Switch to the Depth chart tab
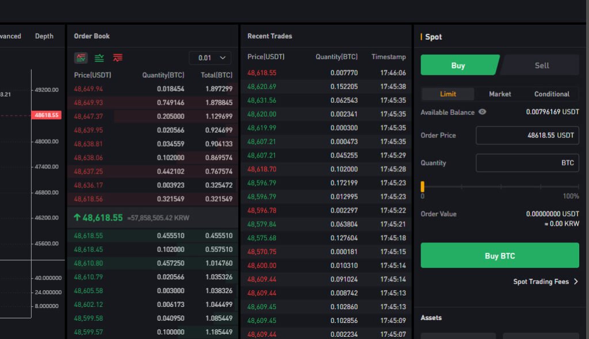The image size is (589, 339). (x=44, y=36)
